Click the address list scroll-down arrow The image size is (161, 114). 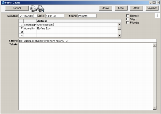click(119, 36)
